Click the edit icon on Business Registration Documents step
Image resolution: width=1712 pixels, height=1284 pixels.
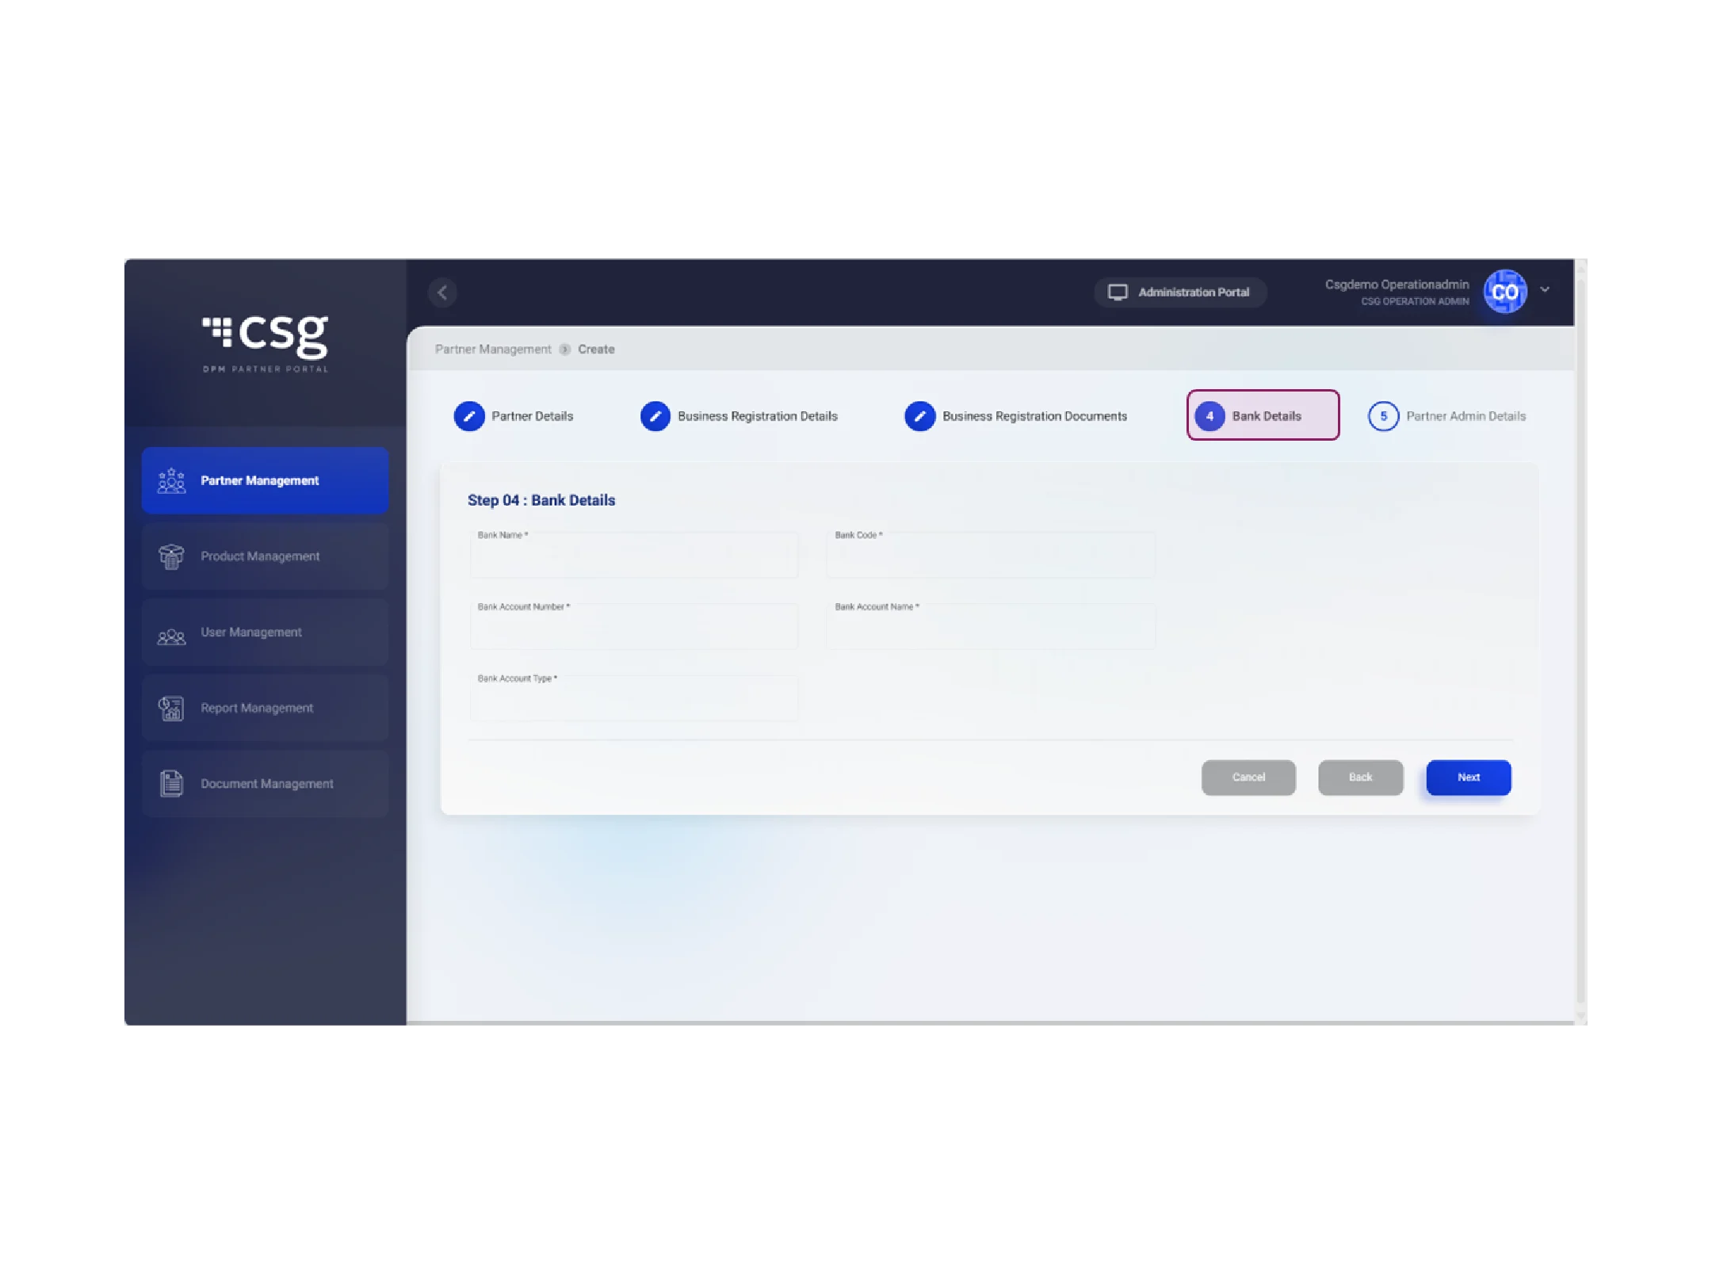click(x=919, y=415)
